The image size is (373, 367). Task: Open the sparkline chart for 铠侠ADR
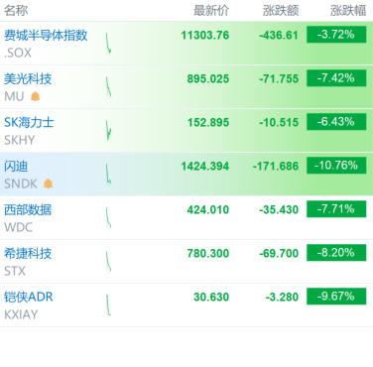pyautogui.click(x=108, y=305)
